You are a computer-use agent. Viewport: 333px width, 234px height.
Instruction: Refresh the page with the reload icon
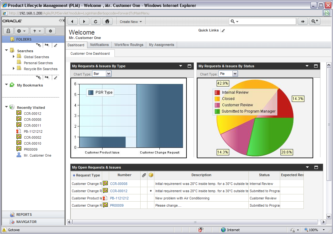(96, 21)
